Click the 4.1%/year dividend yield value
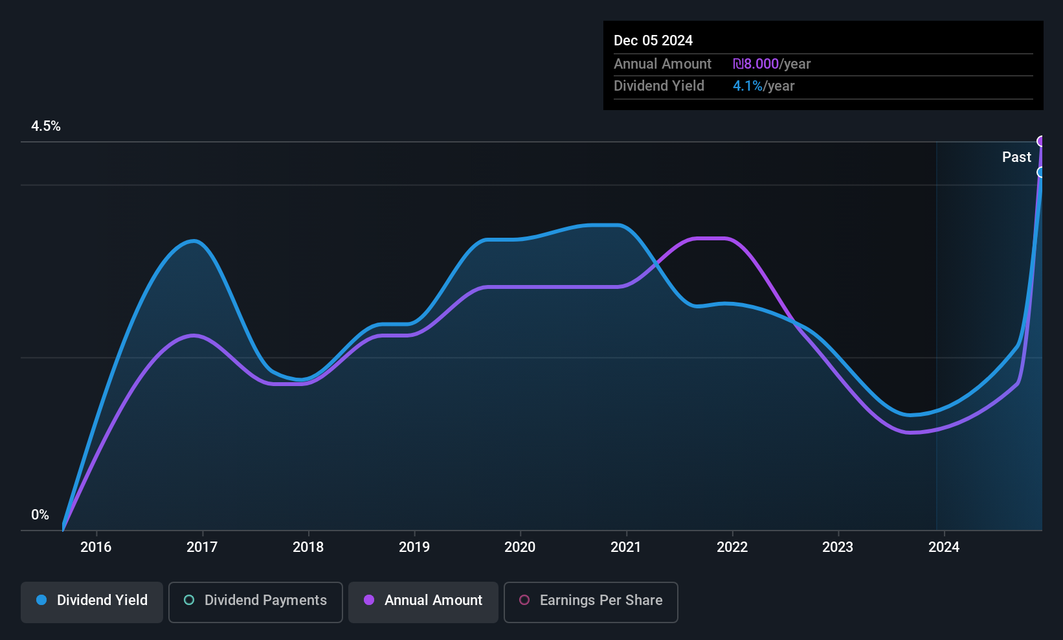Screen dimensions: 1063x640 point(763,86)
